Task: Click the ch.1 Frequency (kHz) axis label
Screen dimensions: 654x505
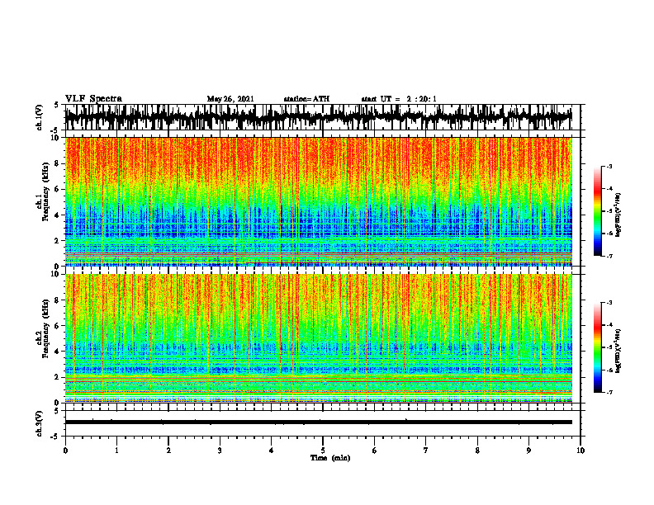Action: (x=45, y=192)
